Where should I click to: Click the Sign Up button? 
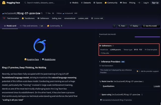(155, 3)
